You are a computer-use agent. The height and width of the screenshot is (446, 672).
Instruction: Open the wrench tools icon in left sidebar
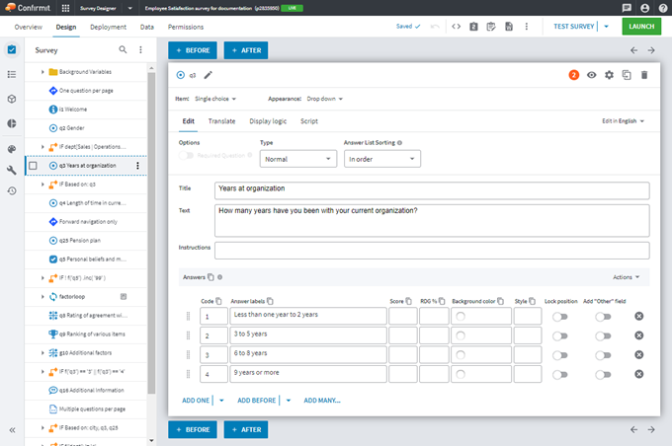[12, 170]
